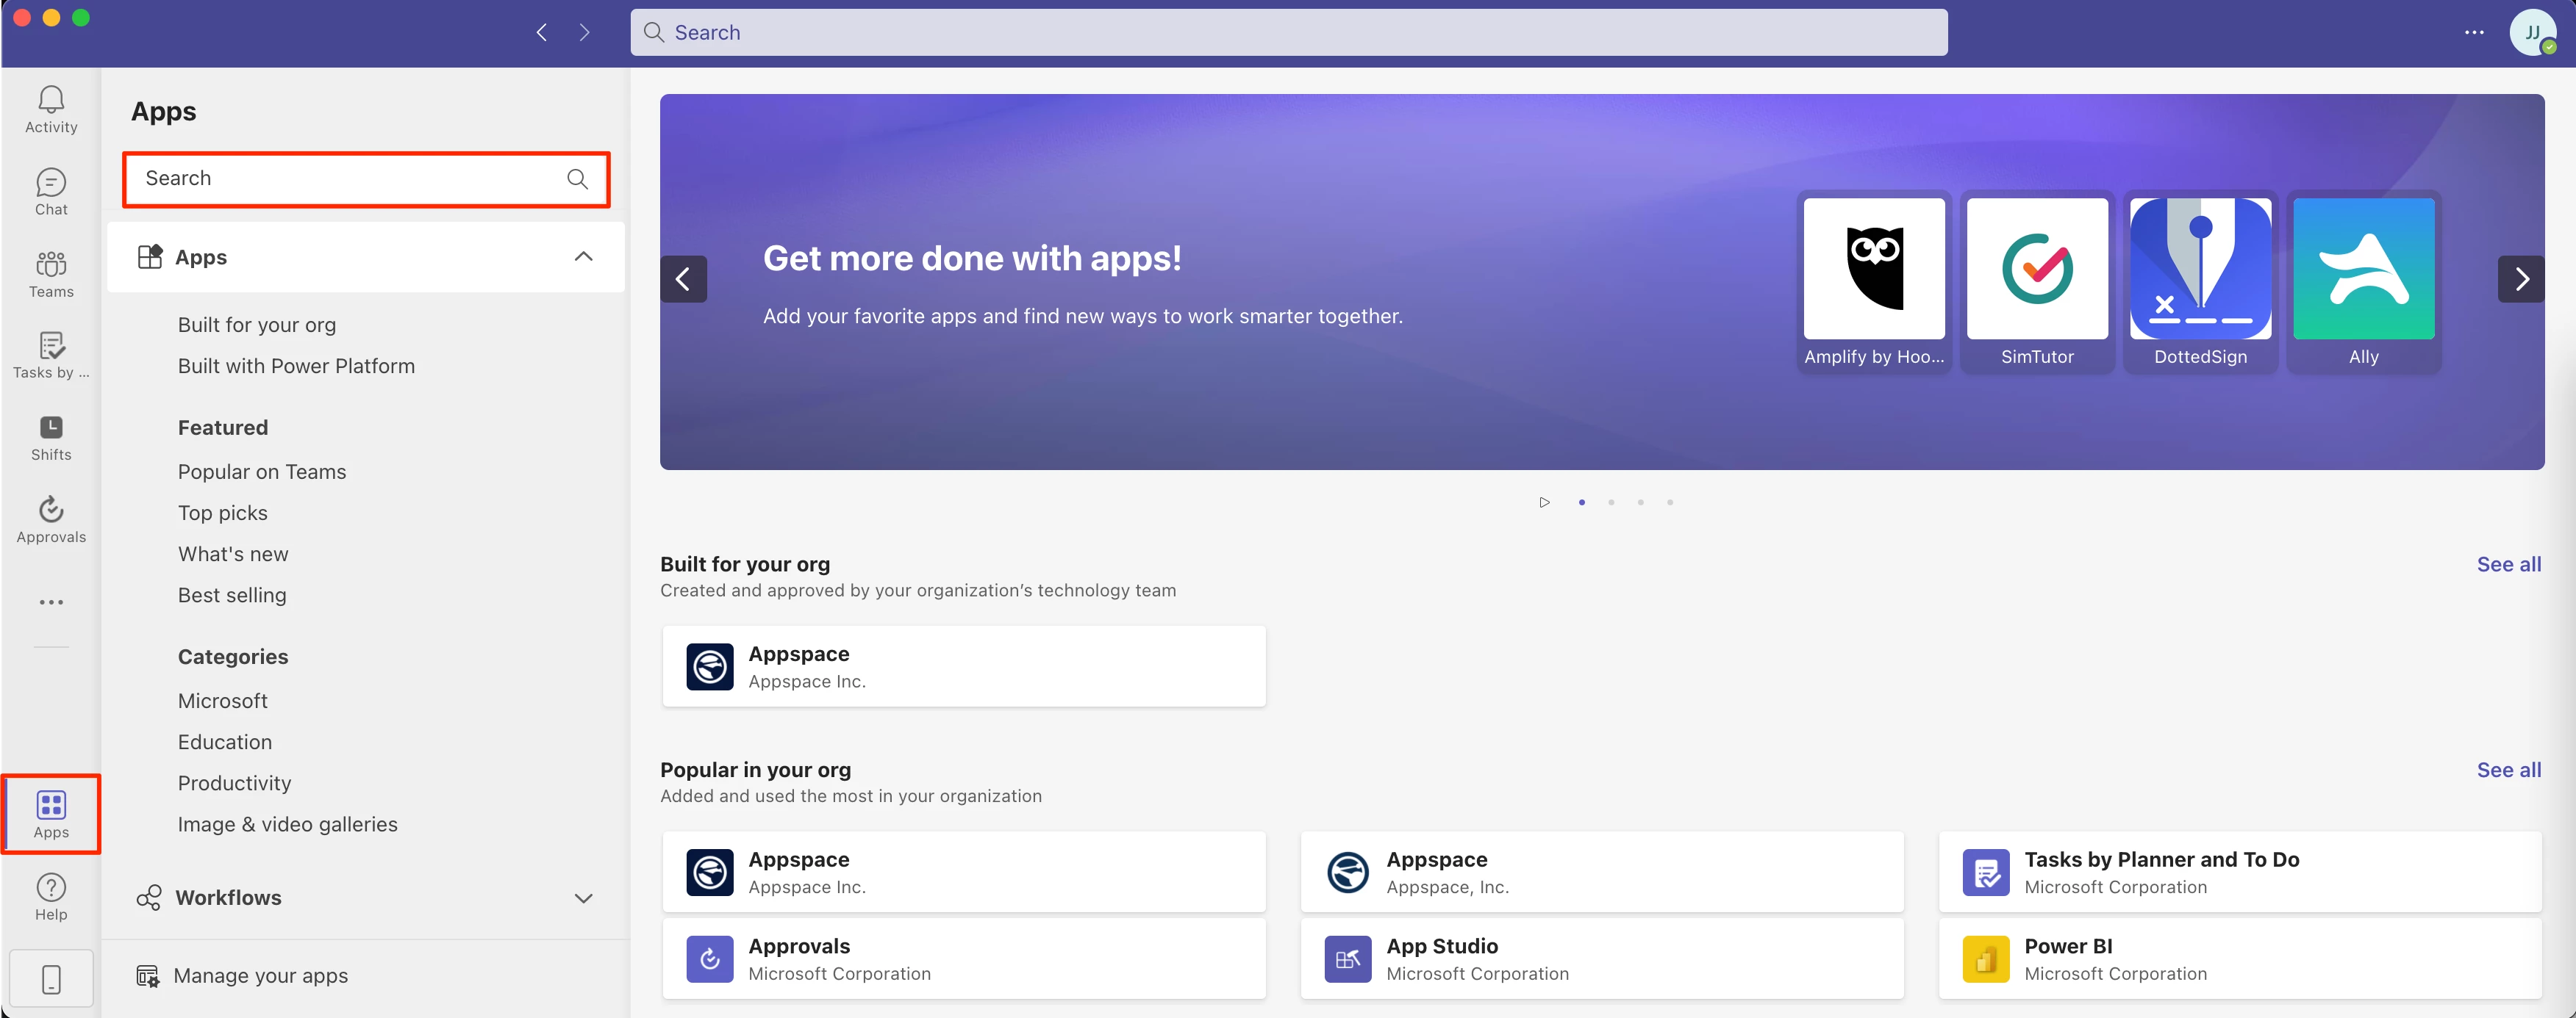This screenshot has width=2576, height=1018.
Task: Play the banner carousel autoplay
Action: point(1544,502)
